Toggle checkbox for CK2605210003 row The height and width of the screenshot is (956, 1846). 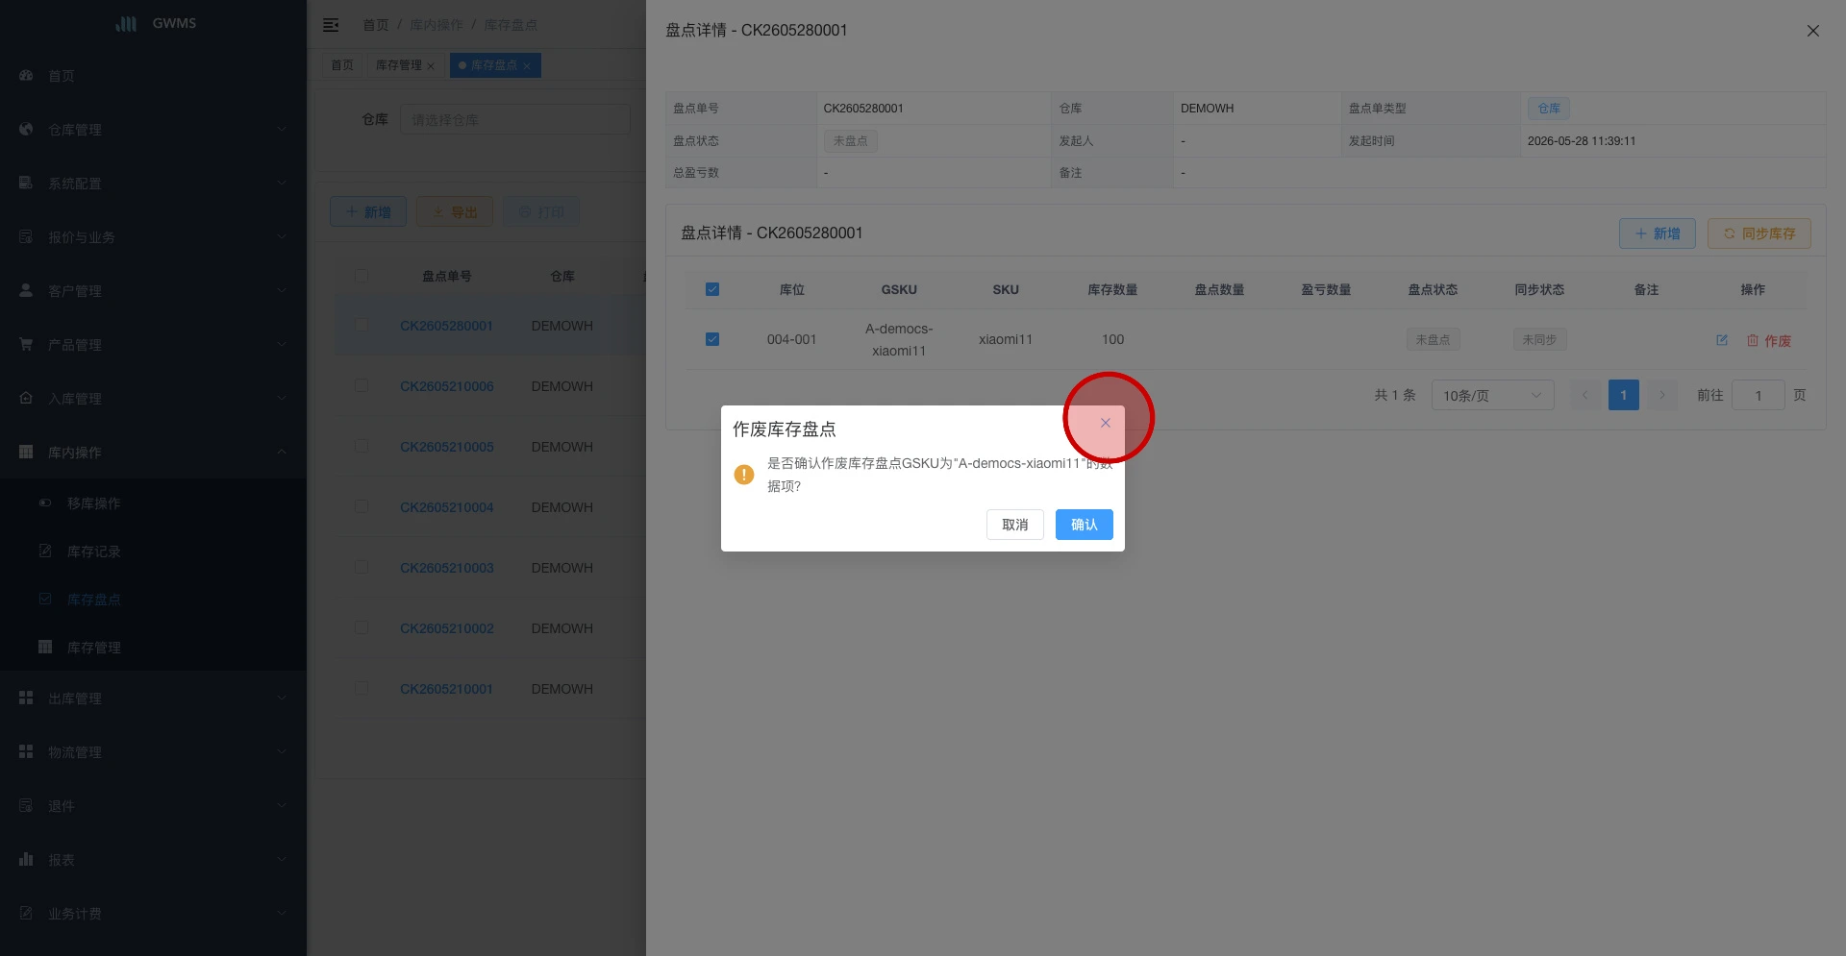362,568
